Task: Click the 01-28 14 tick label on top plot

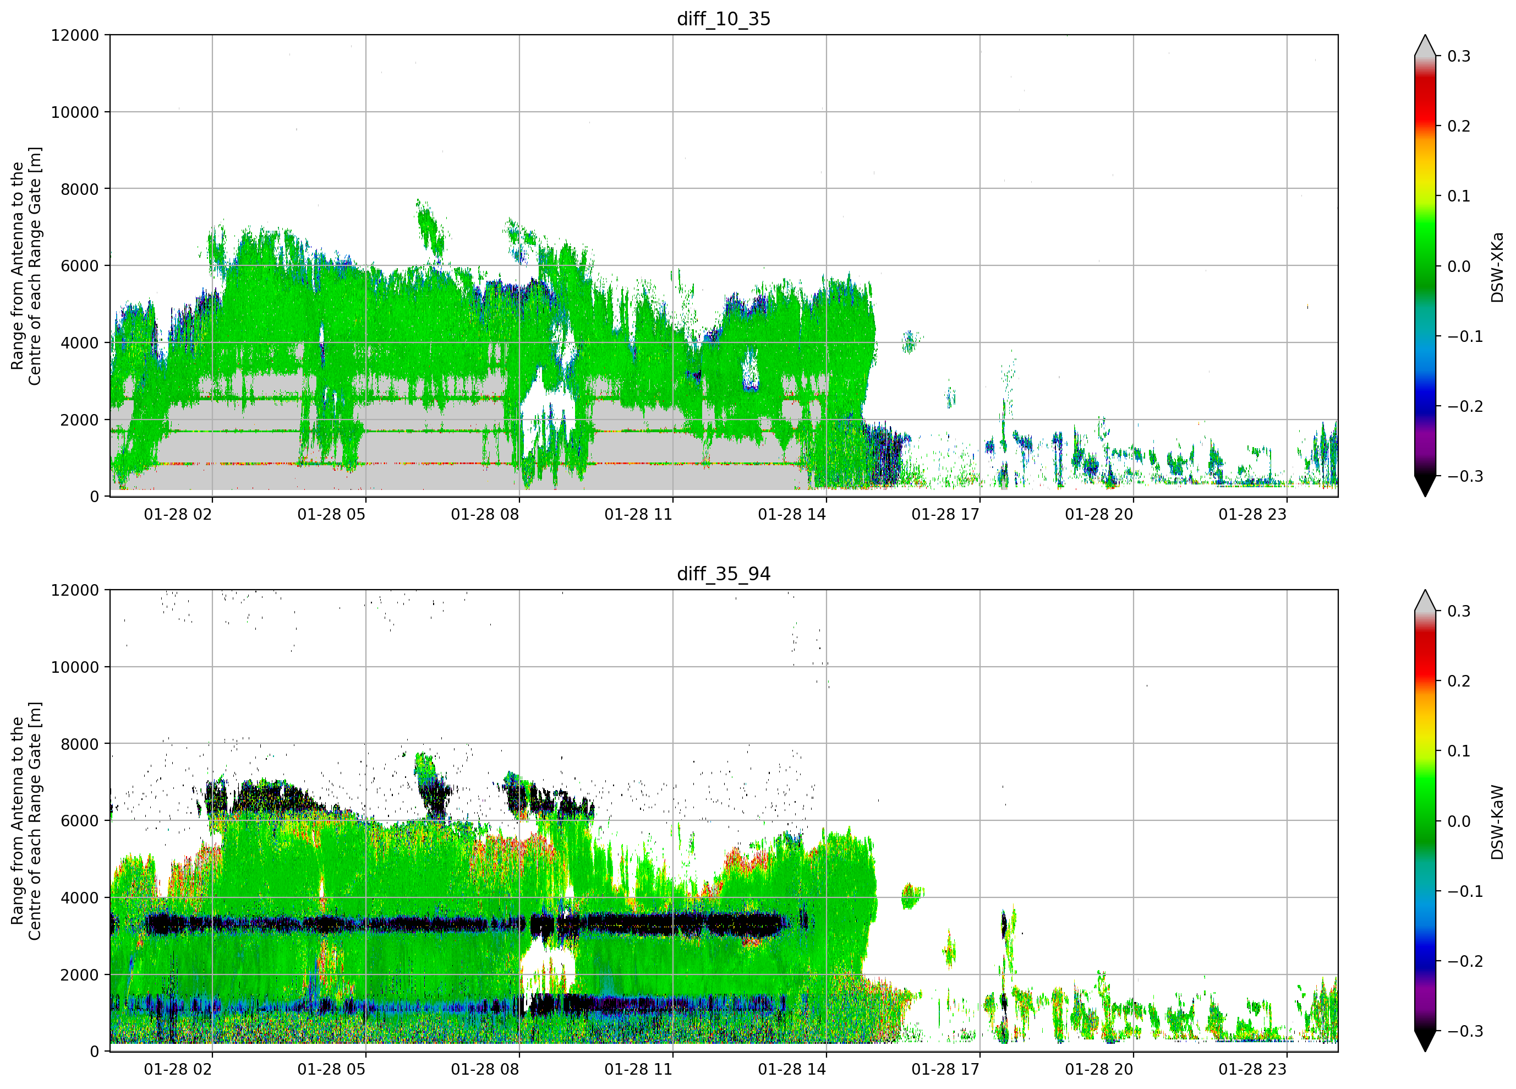Action: tap(792, 514)
